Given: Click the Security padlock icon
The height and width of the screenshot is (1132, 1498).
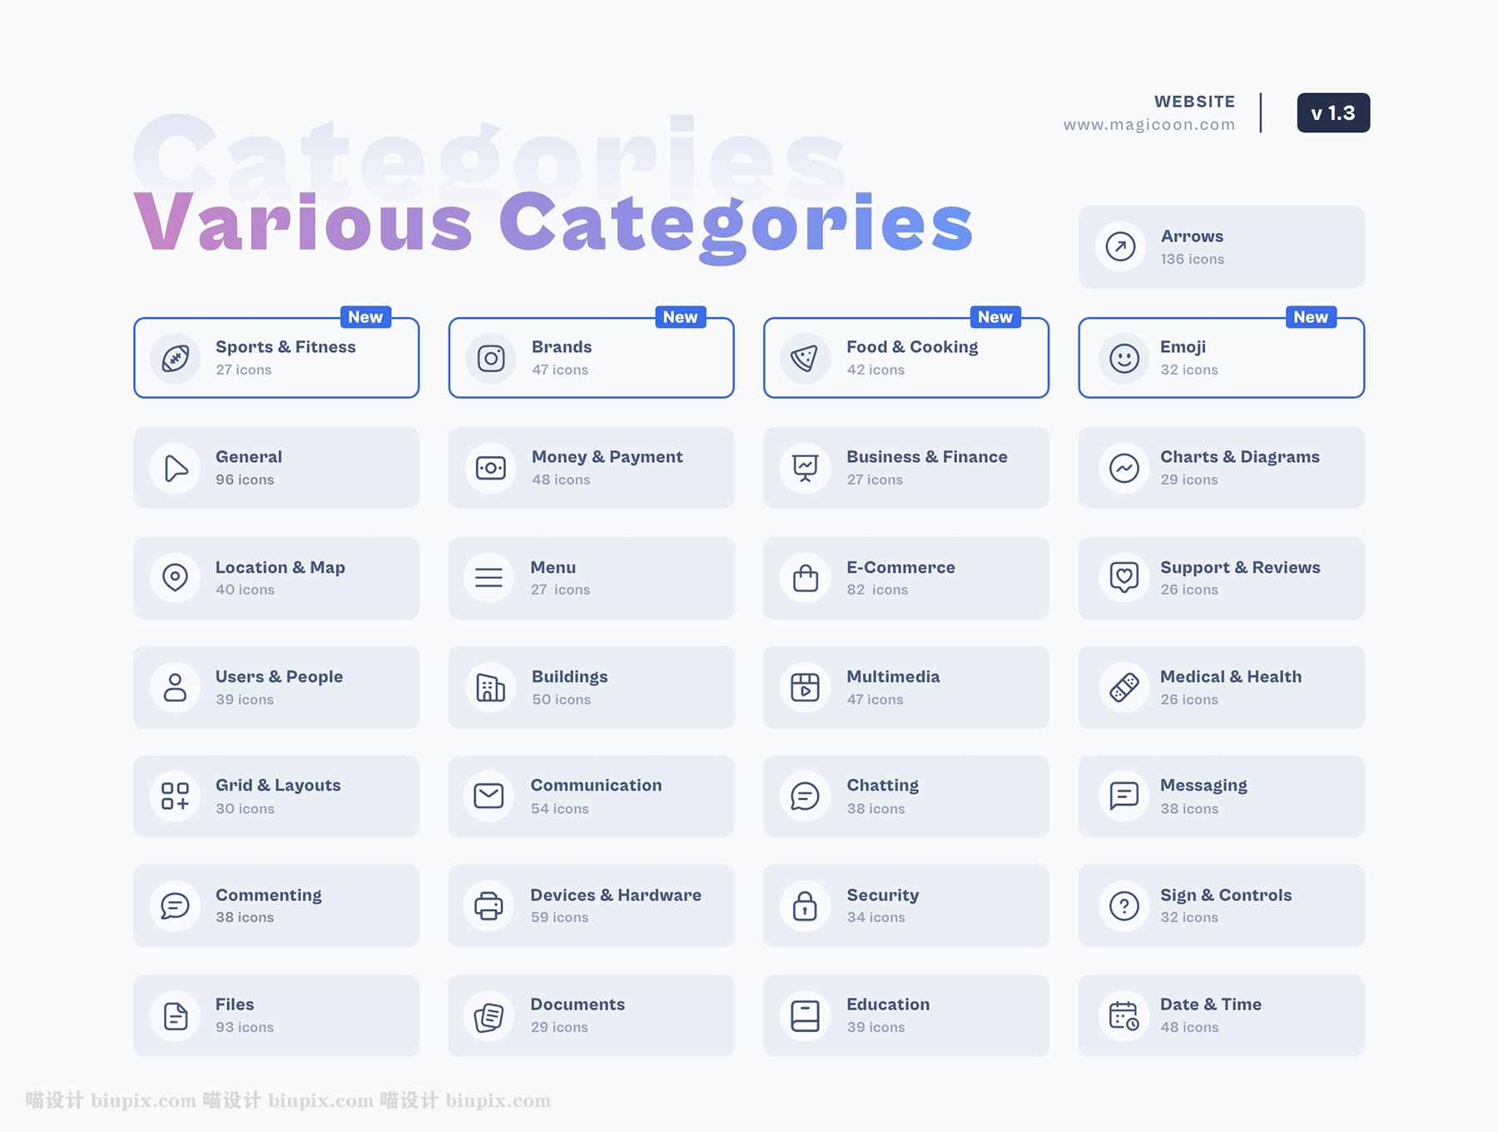Looking at the screenshot, I should point(805,906).
